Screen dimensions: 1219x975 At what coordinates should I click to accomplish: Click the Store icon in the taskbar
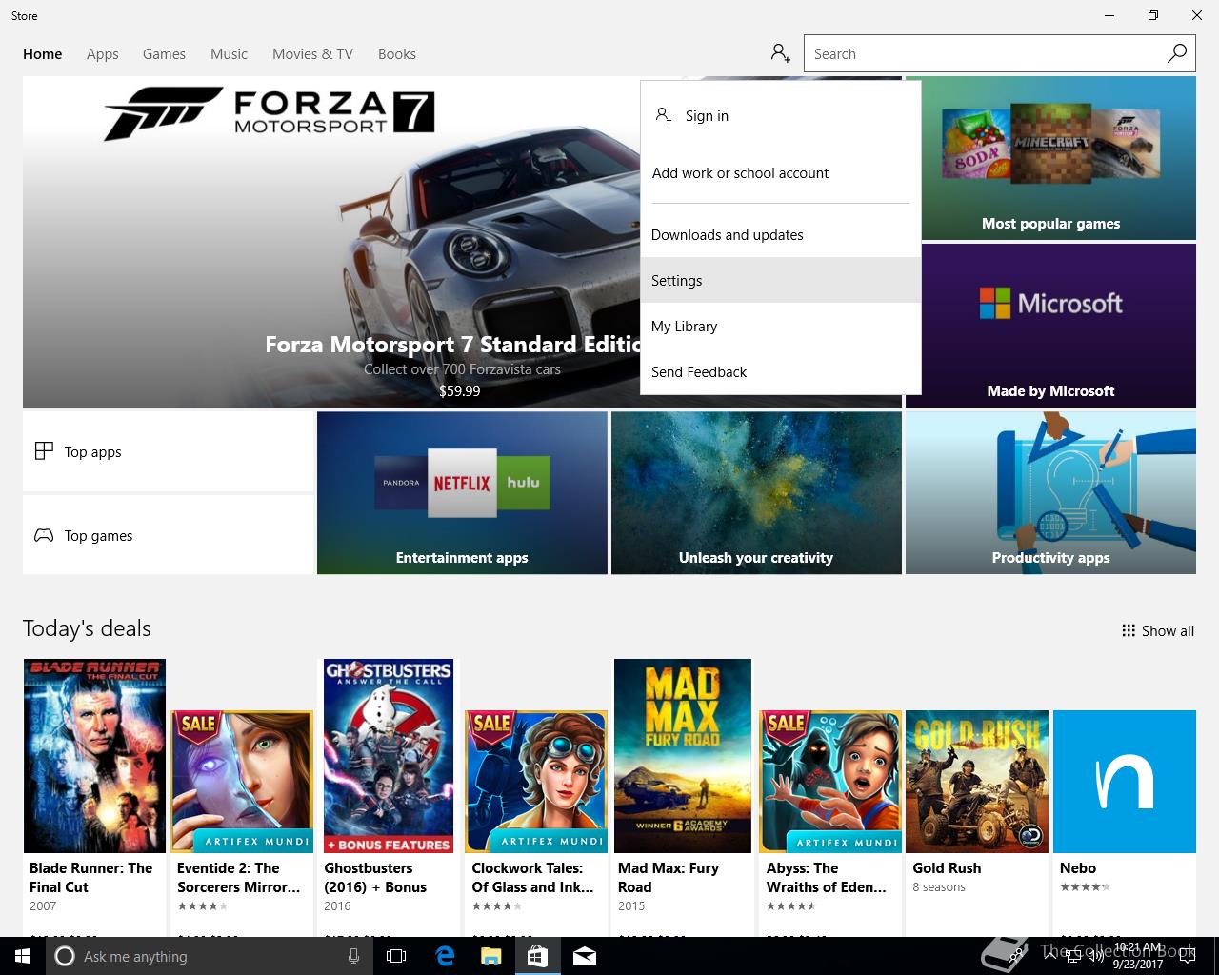[537, 956]
